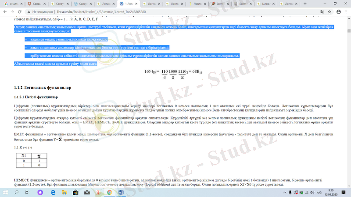The height and width of the screenshot is (197, 351).
Task: Switch the КАЗ input language indicator
Action: pos(319,192)
